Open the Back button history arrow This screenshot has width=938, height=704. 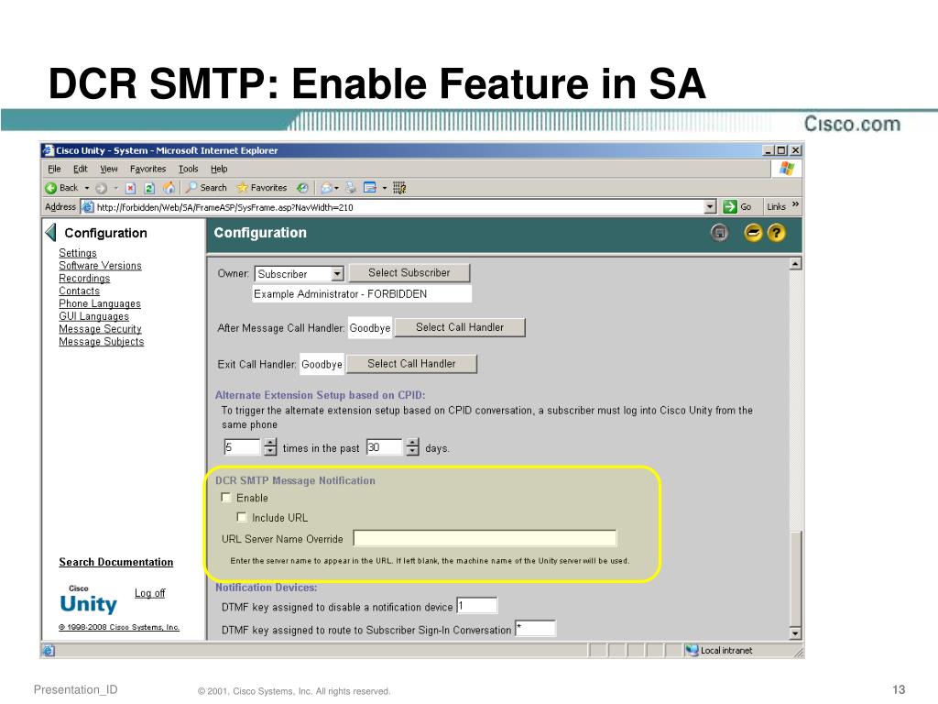pos(87,188)
